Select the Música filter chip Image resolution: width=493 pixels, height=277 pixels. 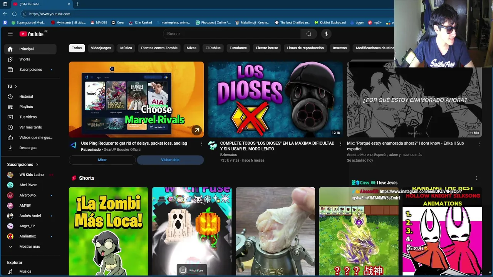(126, 48)
